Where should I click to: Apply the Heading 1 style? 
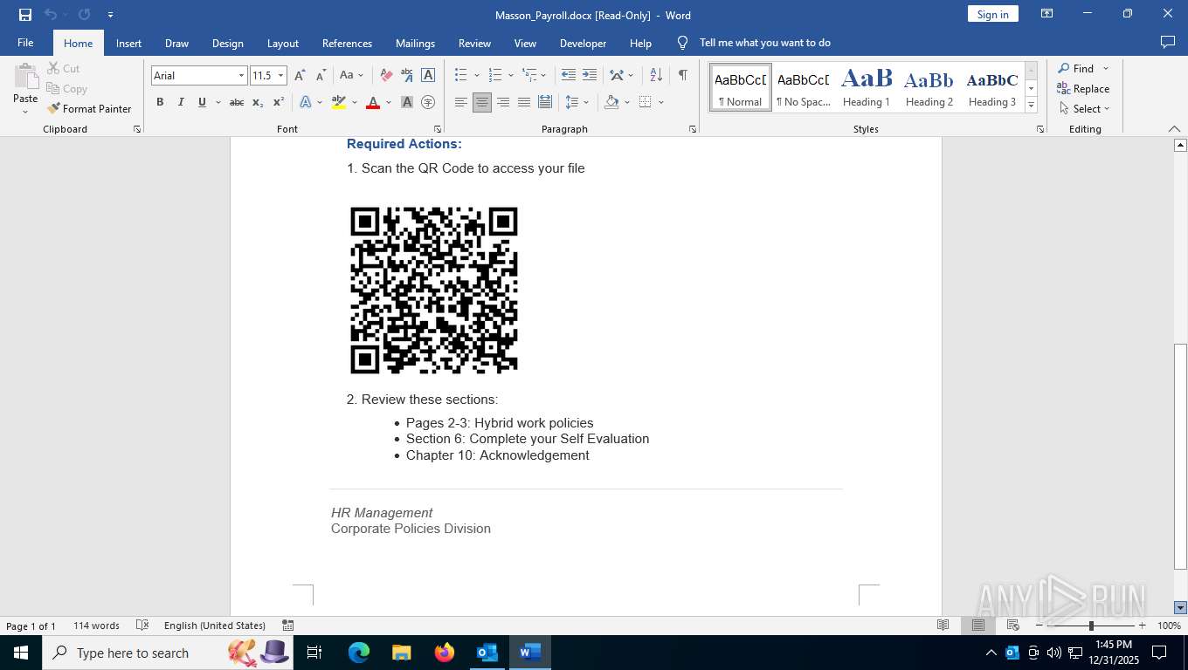[x=866, y=87]
